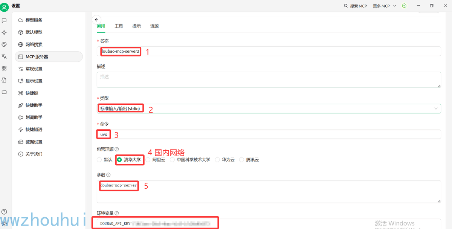Click the search icon in 搜索 MCP
Screen dimensions: 452x229
tap(346, 6)
